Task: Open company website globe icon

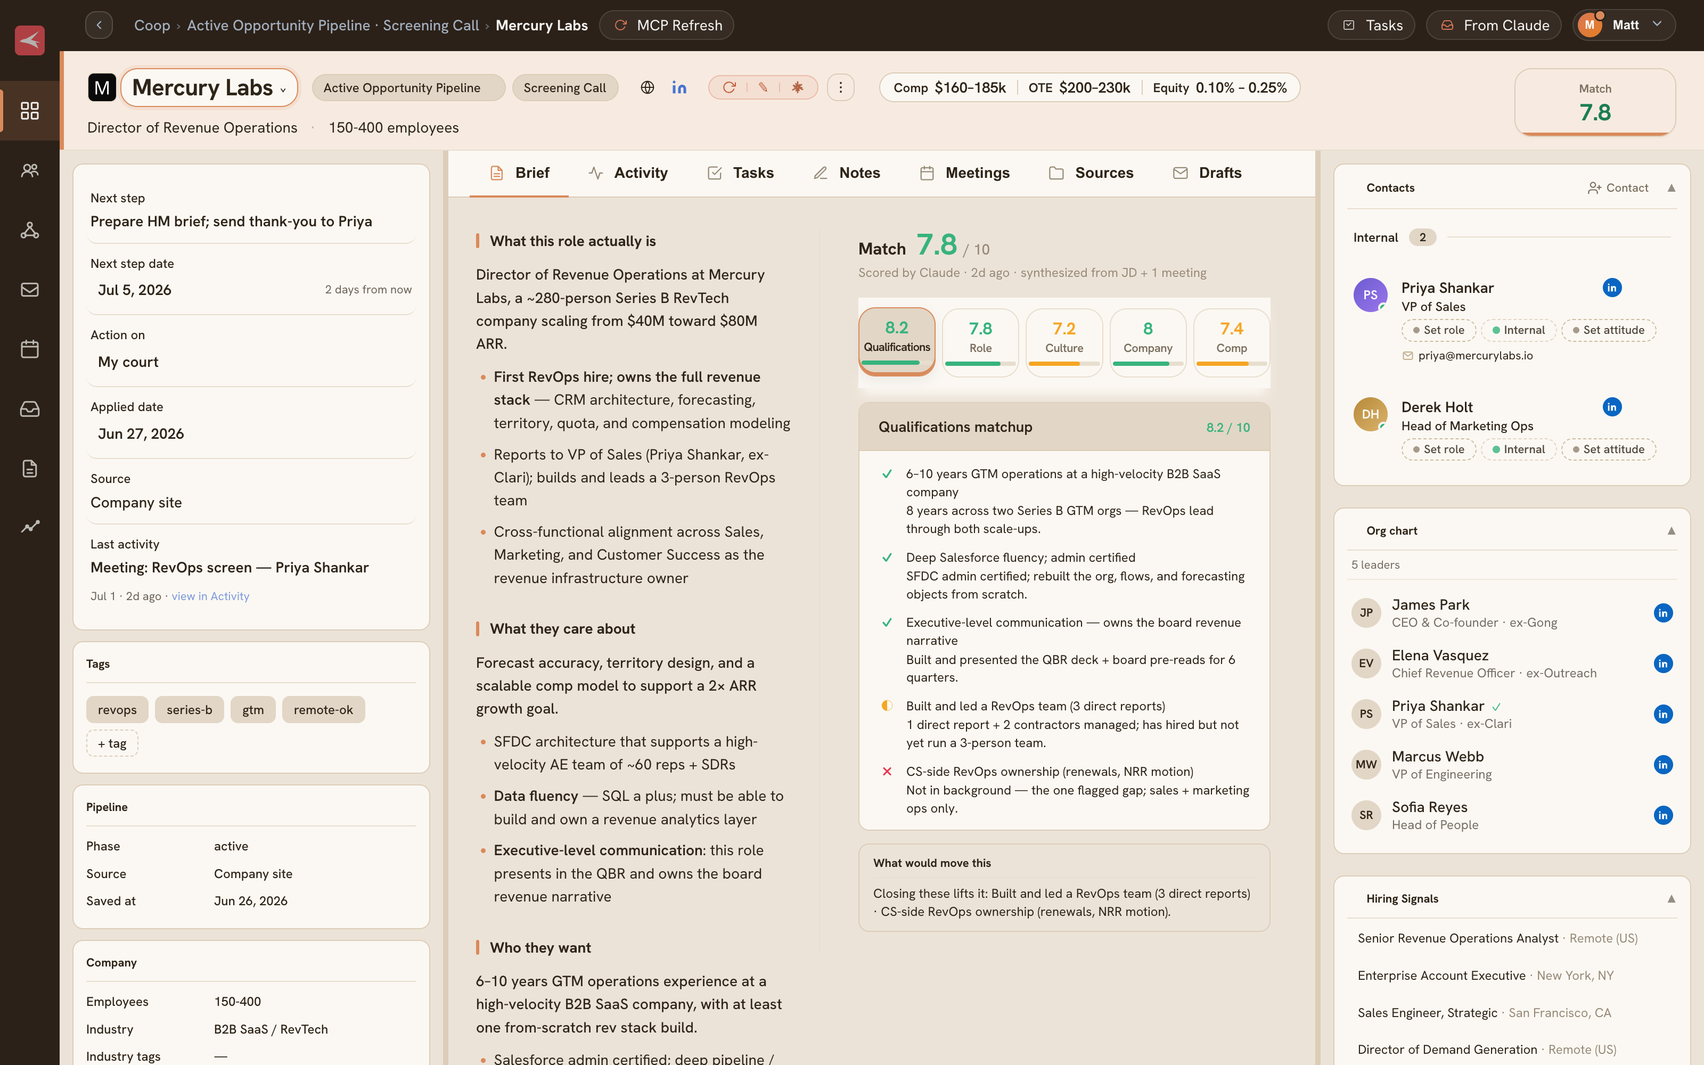Action: pos(647,87)
